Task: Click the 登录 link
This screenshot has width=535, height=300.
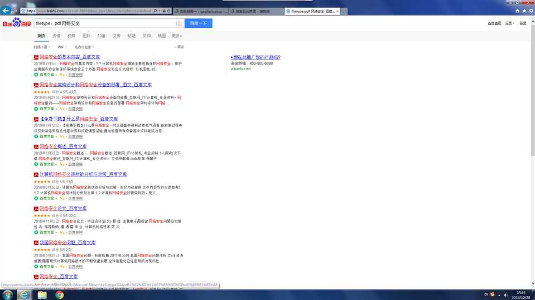Action: pyautogui.click(x=523, y=23)
